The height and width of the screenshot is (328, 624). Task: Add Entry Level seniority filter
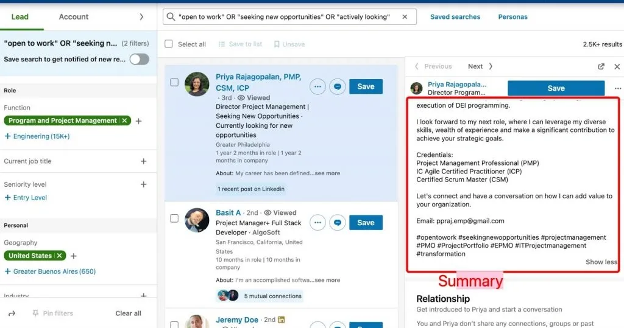pos(26,197)
